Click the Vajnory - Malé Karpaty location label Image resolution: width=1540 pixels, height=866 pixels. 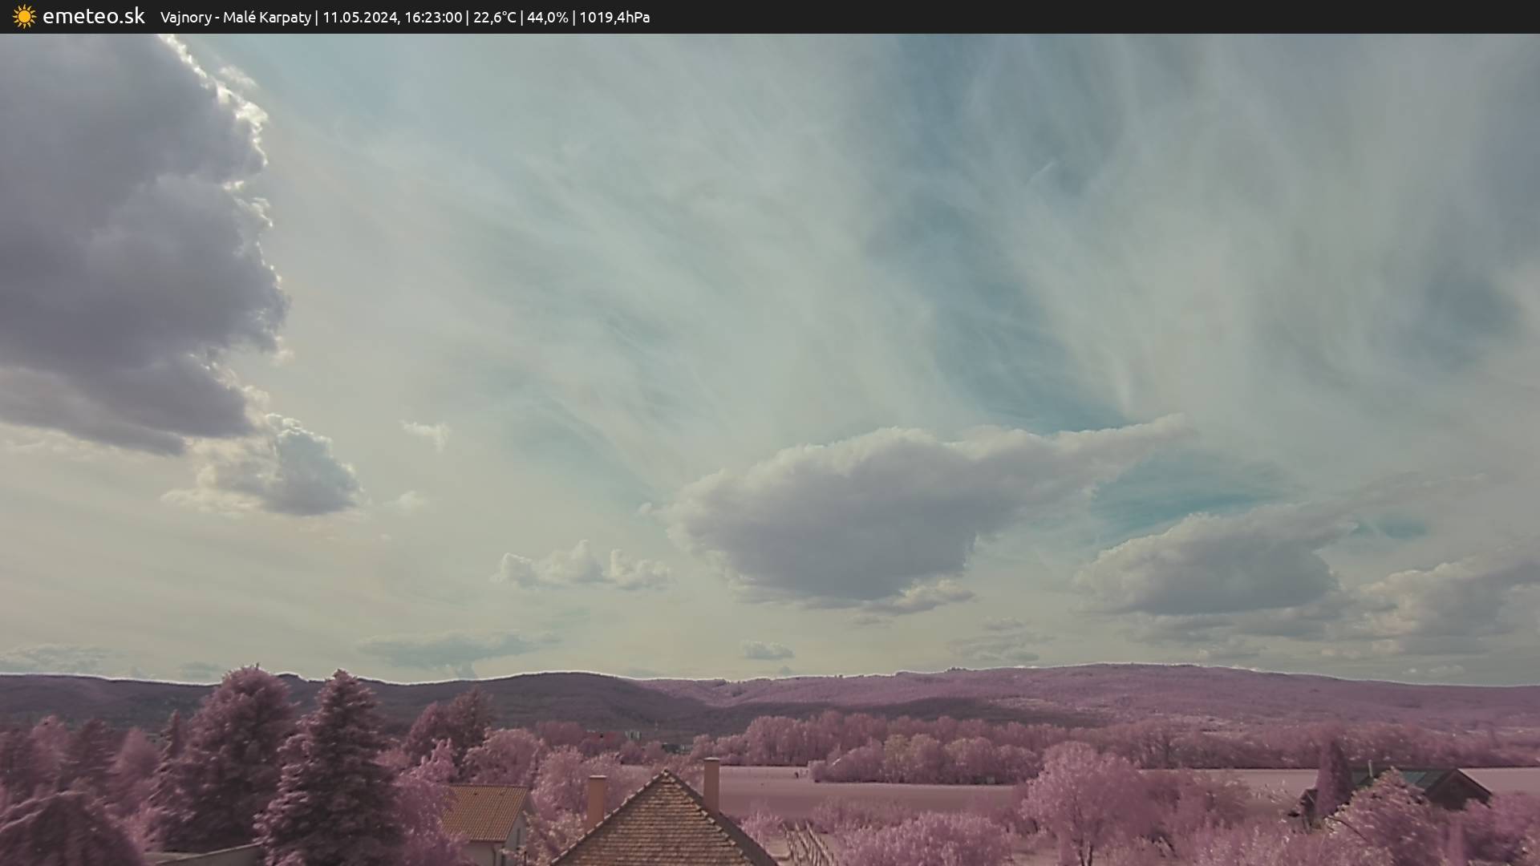click(235, 18)
